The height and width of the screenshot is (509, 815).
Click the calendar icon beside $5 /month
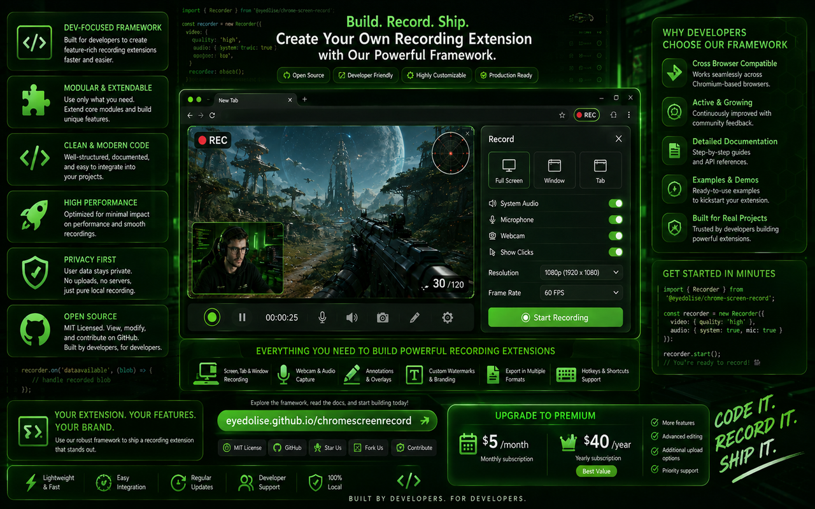tap(468, 443)
